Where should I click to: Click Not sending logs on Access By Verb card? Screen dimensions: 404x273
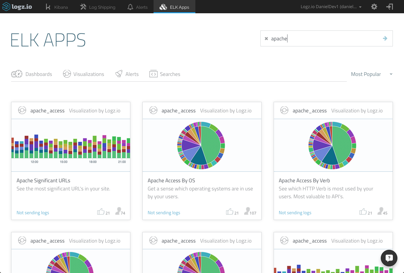295,213
